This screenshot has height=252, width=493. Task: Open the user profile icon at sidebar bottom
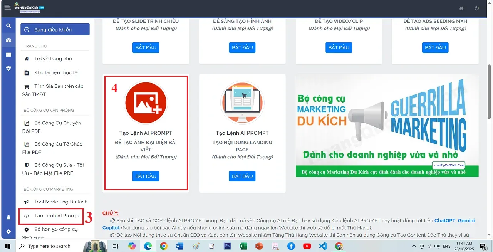point(8,217)
